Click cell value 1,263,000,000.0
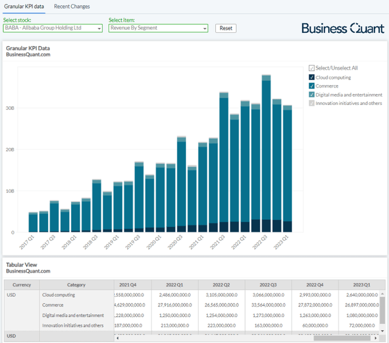 pos(315,315)
